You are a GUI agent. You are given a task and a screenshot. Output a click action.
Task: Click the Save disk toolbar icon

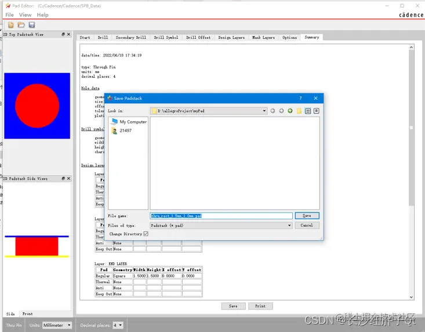32,25
